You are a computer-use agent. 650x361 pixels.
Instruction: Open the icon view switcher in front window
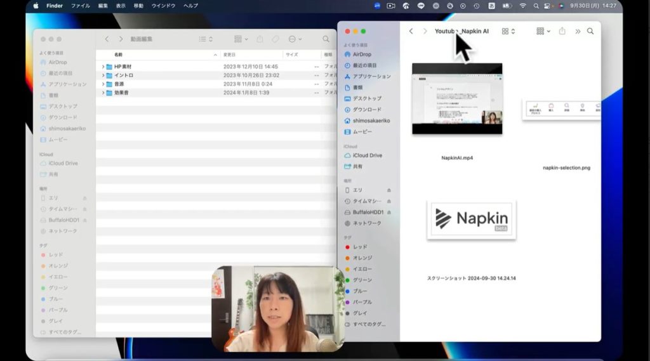[x=508, y=31]
